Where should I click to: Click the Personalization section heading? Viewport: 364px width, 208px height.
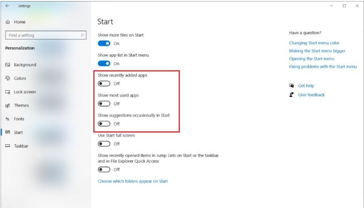(20, 48)
